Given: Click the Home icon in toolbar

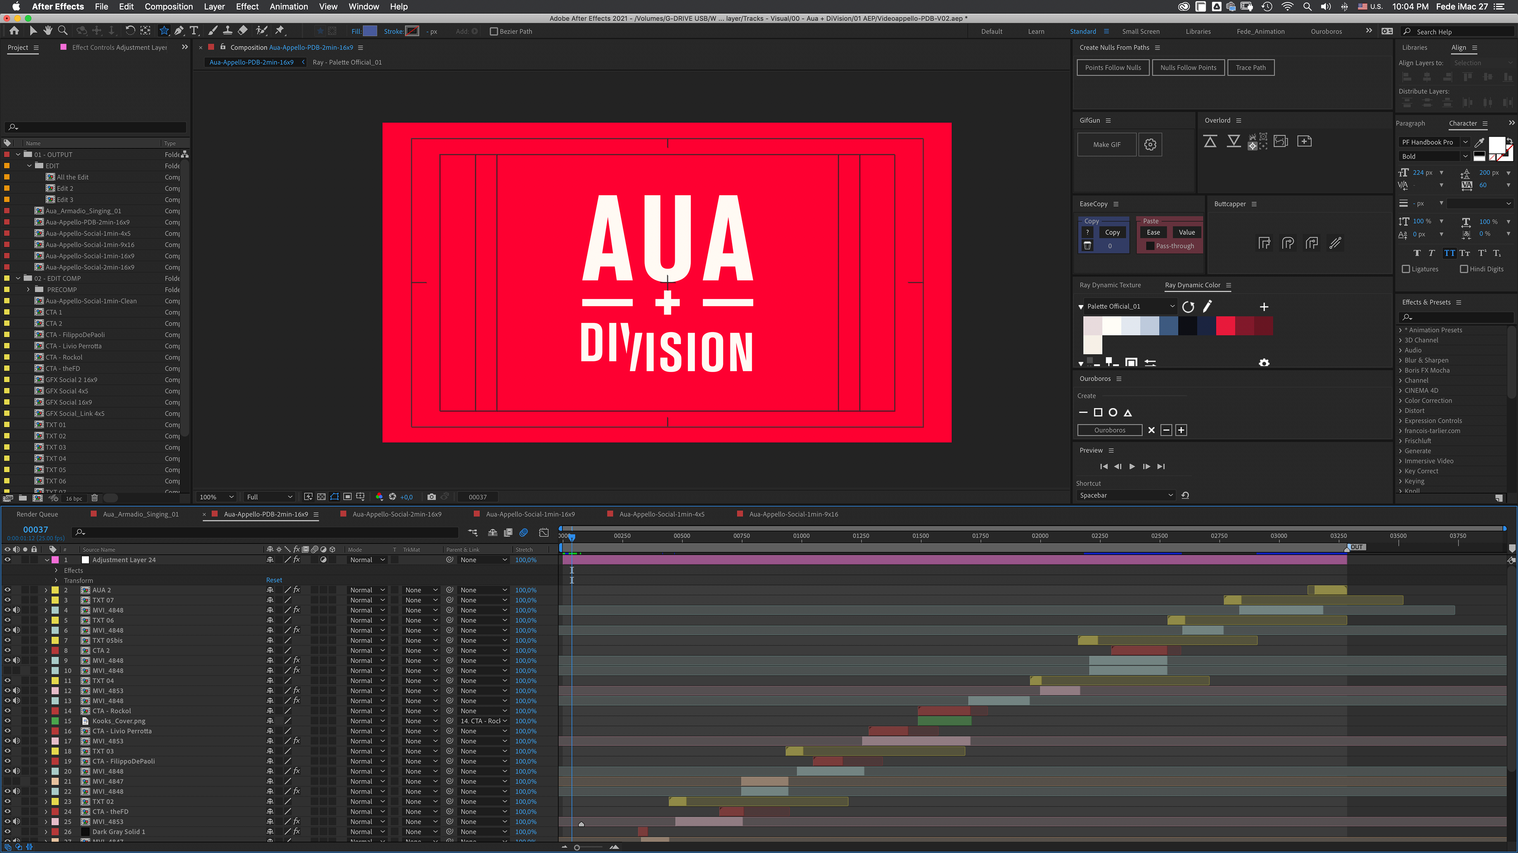Looking at the screenshot, I should pos(14,31).
